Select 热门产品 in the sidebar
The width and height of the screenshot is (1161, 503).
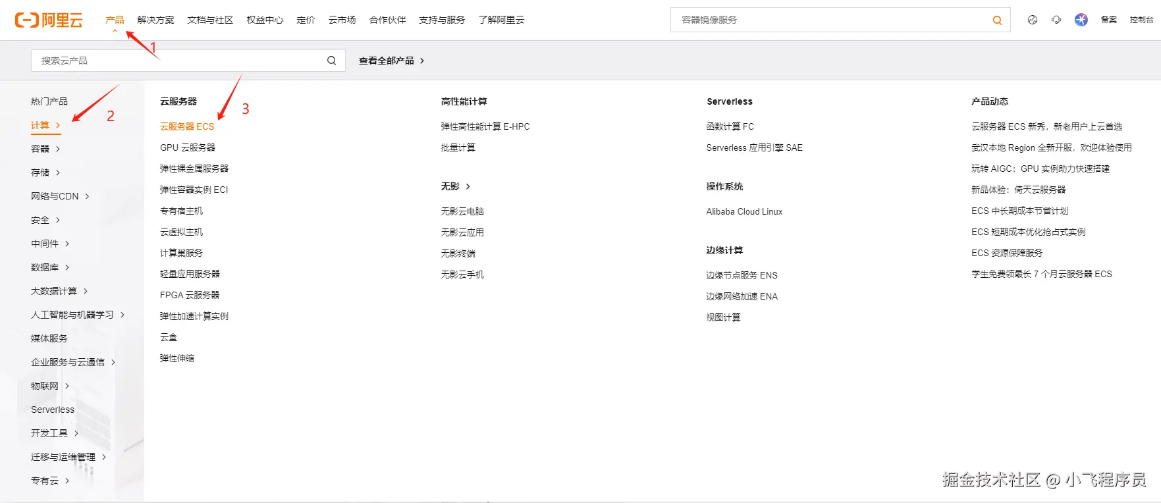49,101
